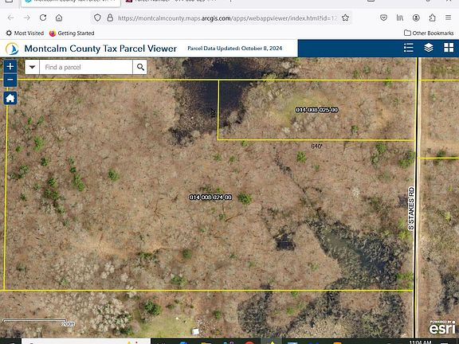459x344 pixels.
Task: Open the Firefox account menu
Action: tap(416, 18)
